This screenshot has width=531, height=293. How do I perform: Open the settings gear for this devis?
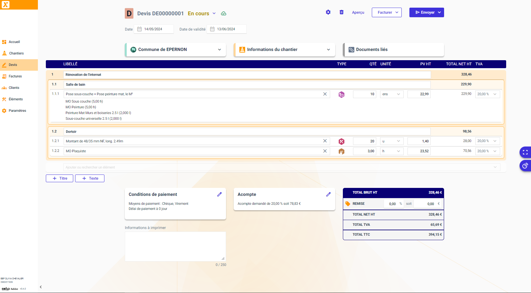[x=328, y=12]
